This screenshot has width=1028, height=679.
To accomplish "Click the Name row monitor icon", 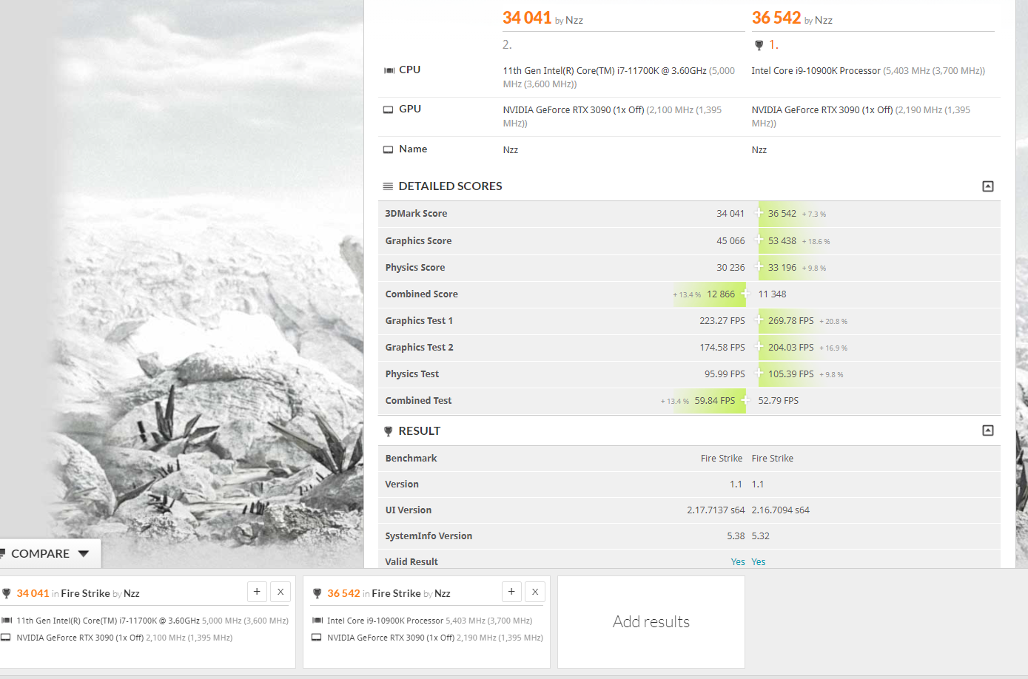I will [x=388, y=149].
